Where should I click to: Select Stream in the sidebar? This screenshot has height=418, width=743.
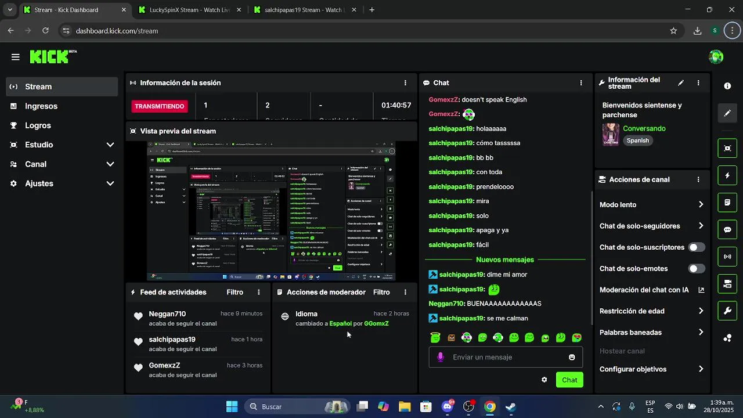(62, 87)
